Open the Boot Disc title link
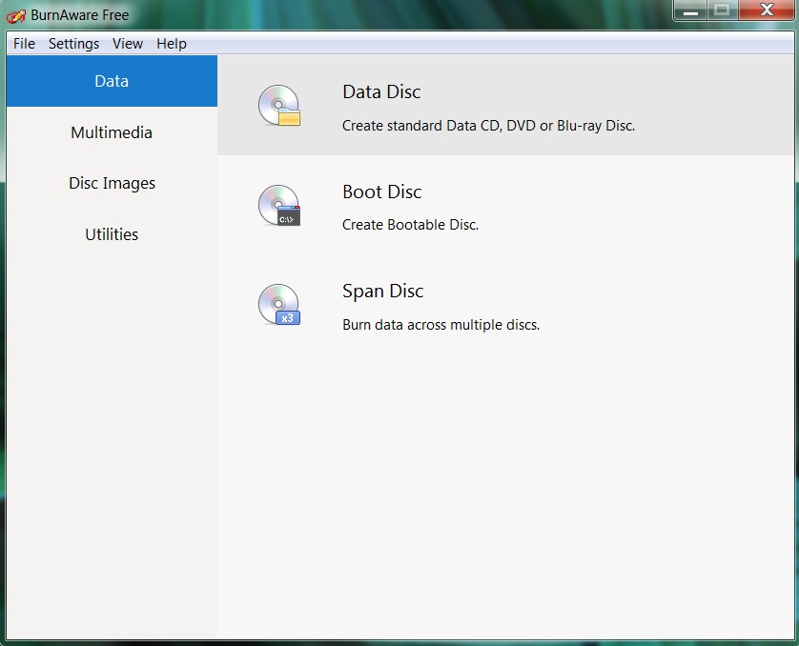 [x=382, y=192]
